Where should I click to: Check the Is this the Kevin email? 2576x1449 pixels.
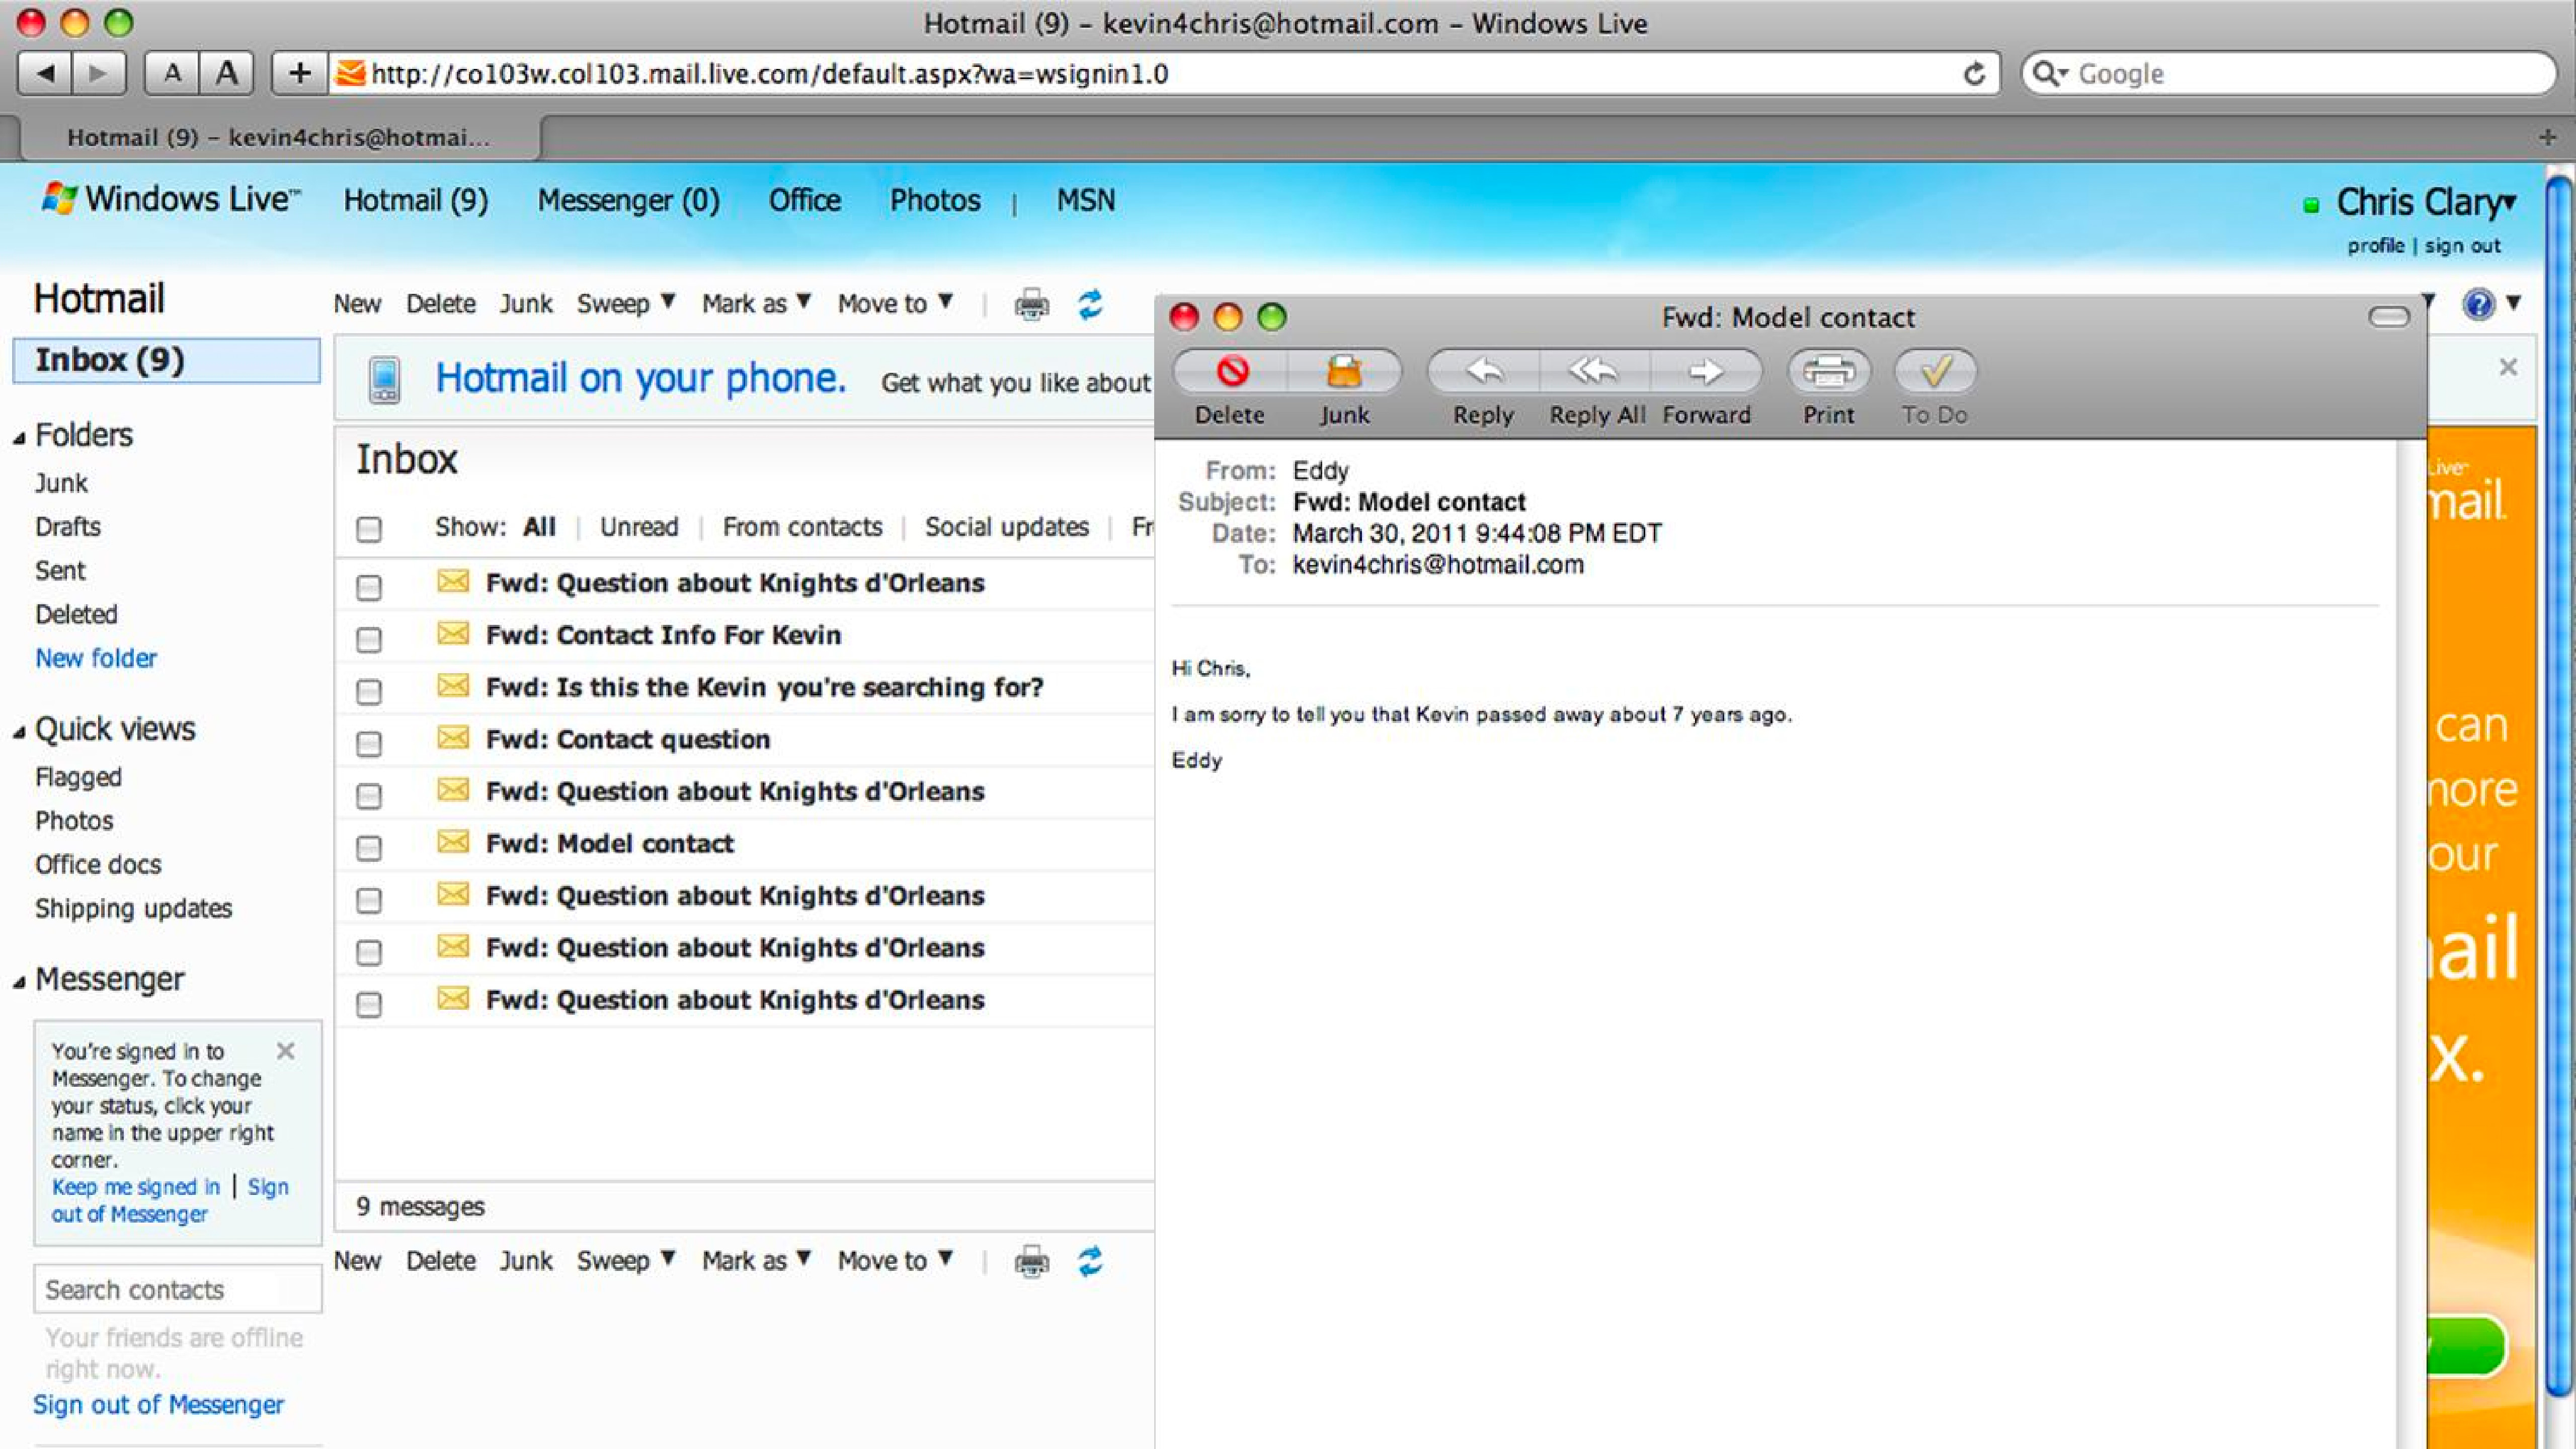click(x=369, y=691)
